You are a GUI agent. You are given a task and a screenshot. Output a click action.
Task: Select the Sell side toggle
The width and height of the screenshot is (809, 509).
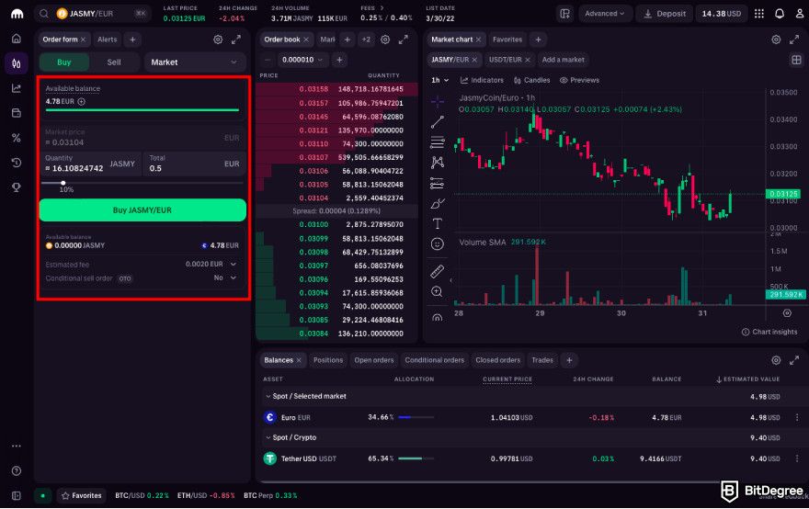114,62
